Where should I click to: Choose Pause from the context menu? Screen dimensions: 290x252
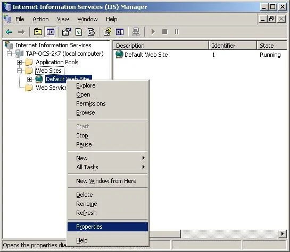coord(108,144)
